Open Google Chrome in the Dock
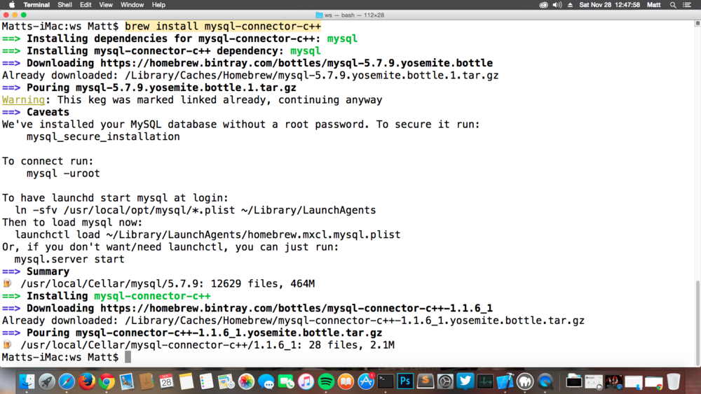701x394 pixels. tap(107, 381)
